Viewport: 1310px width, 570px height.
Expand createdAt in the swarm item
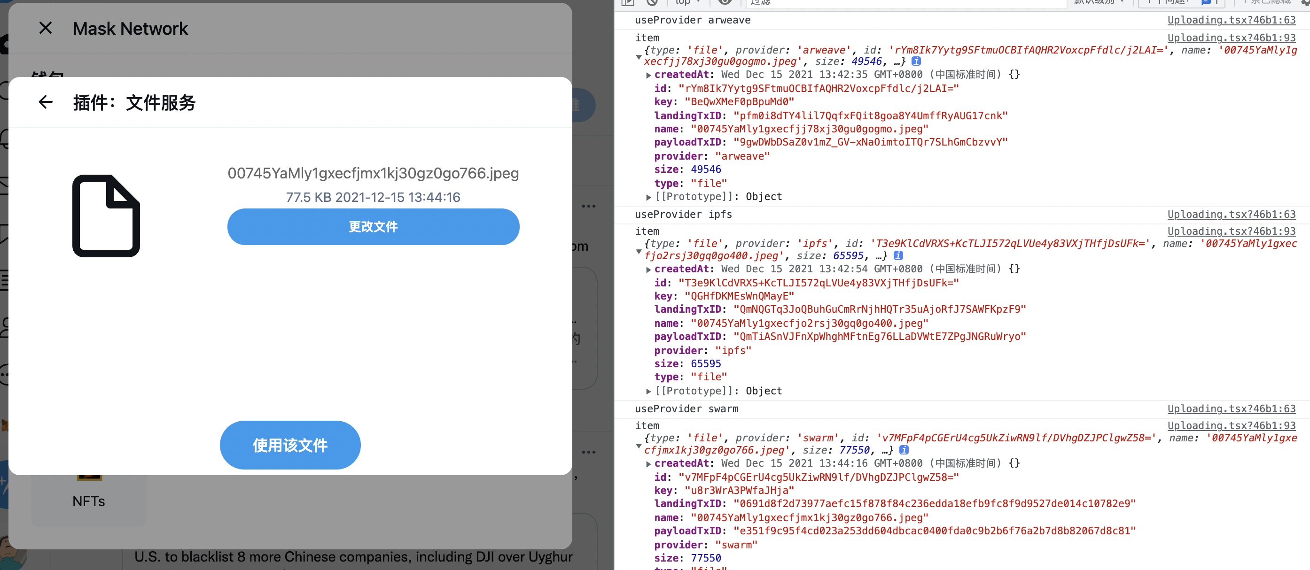648,464
